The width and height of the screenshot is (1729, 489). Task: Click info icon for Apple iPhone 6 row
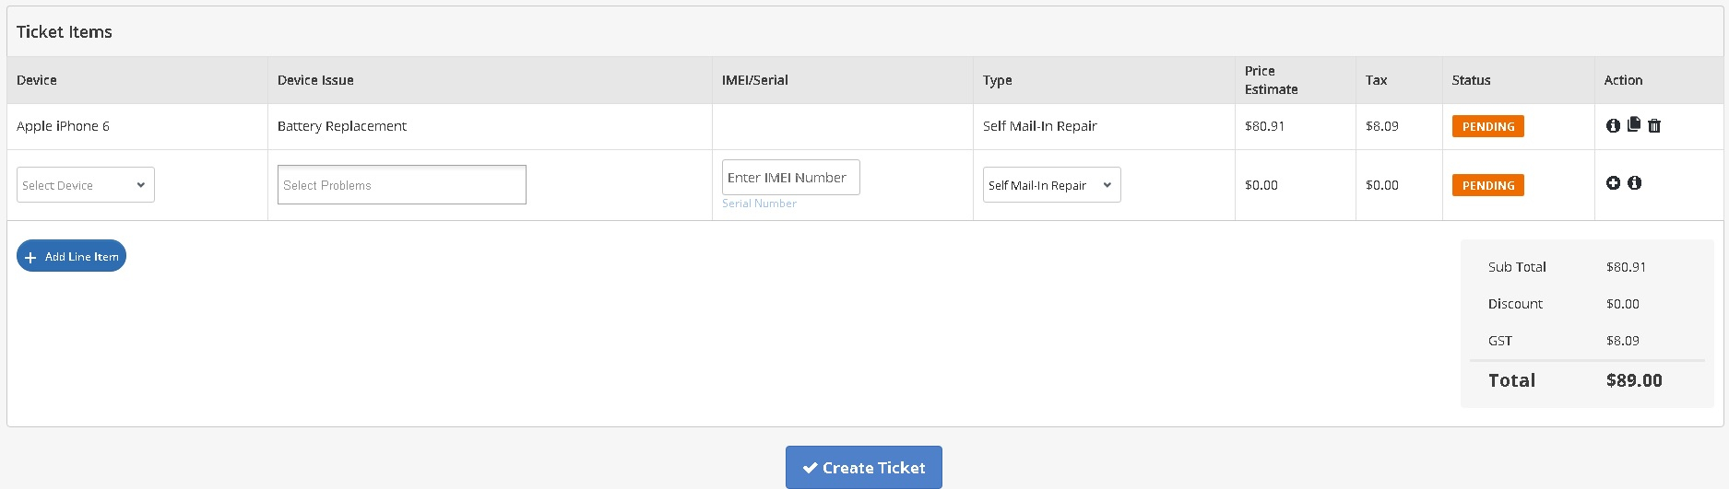1613,126
